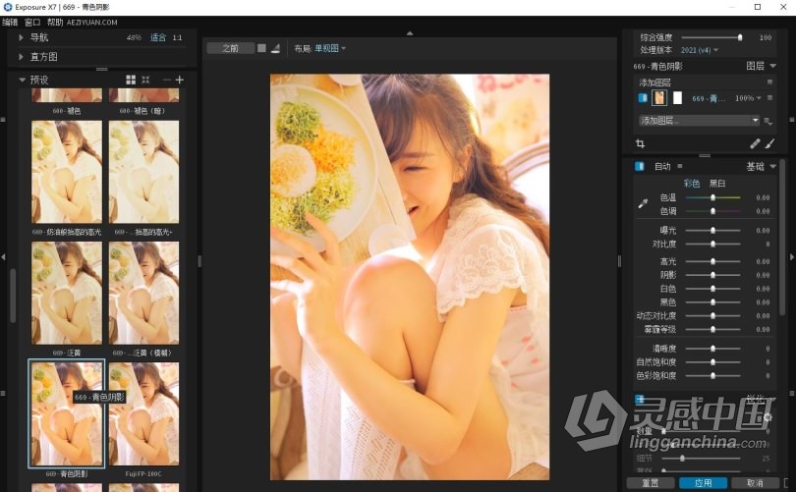Pick white balance with eyedropper
This screenshot has height=492, width=796.
(643, 203)
